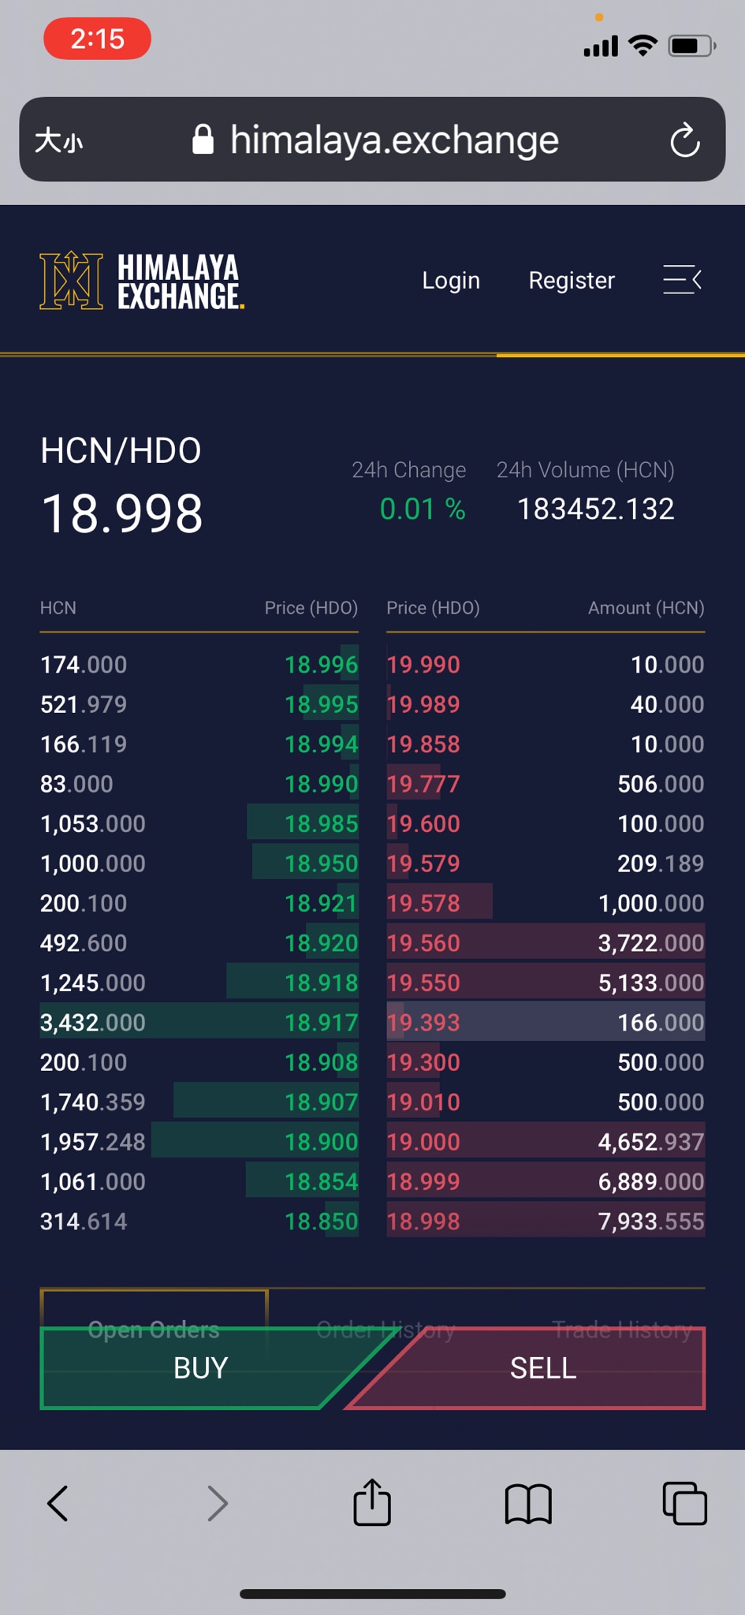Image resolution: width=745 pixels, height=1615 pixels.
Task: Tap the Safari forward arrow
Action: tap(217, 1503)
